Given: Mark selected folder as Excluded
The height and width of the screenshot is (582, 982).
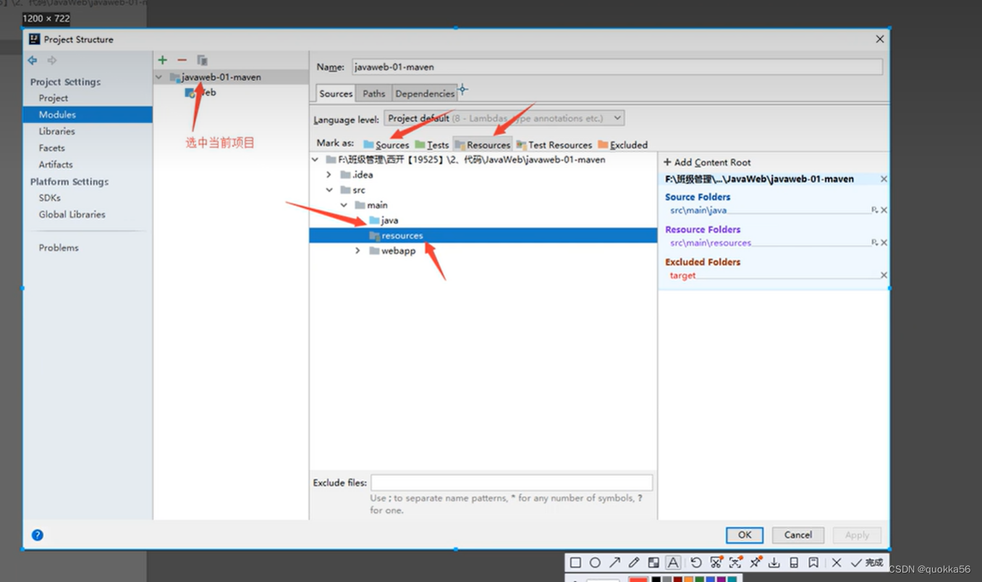Looking at the screenshot, I should point(623,145).
